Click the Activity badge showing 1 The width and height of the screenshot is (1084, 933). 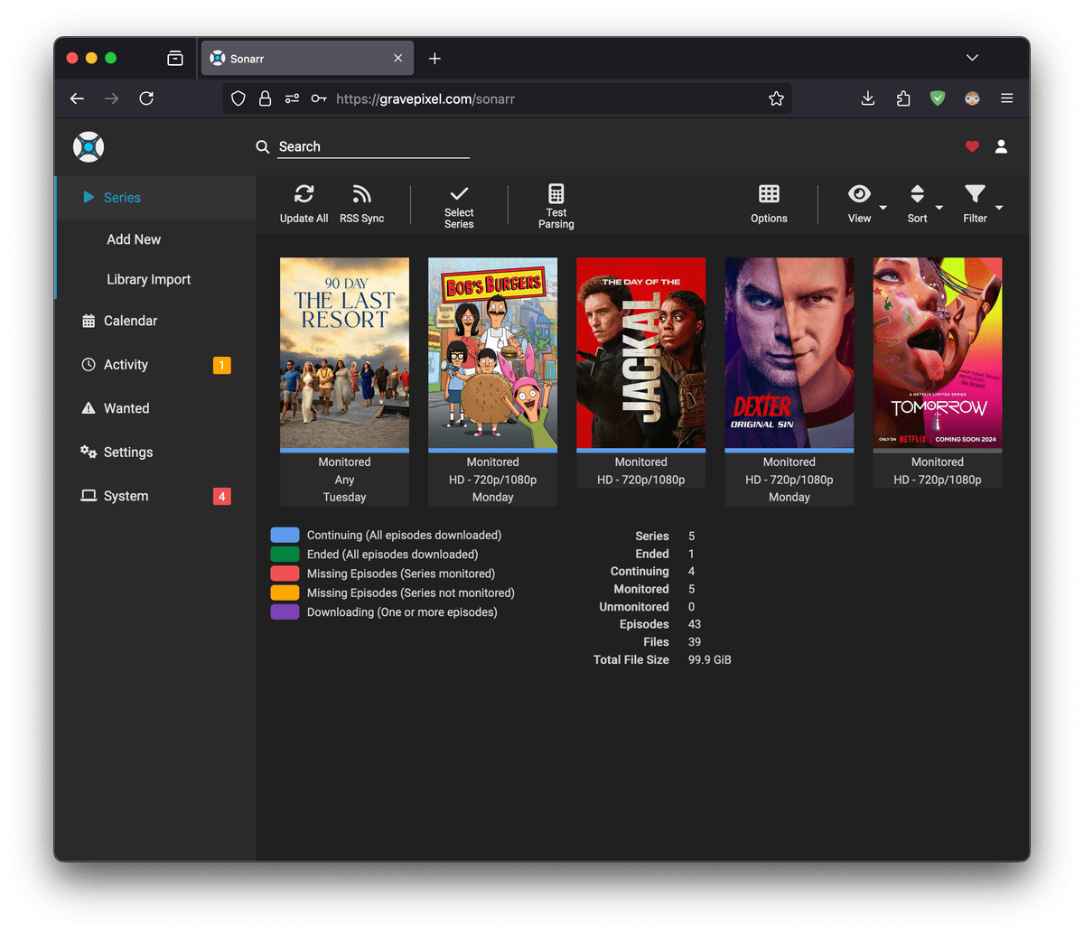[x=221, y=365]
